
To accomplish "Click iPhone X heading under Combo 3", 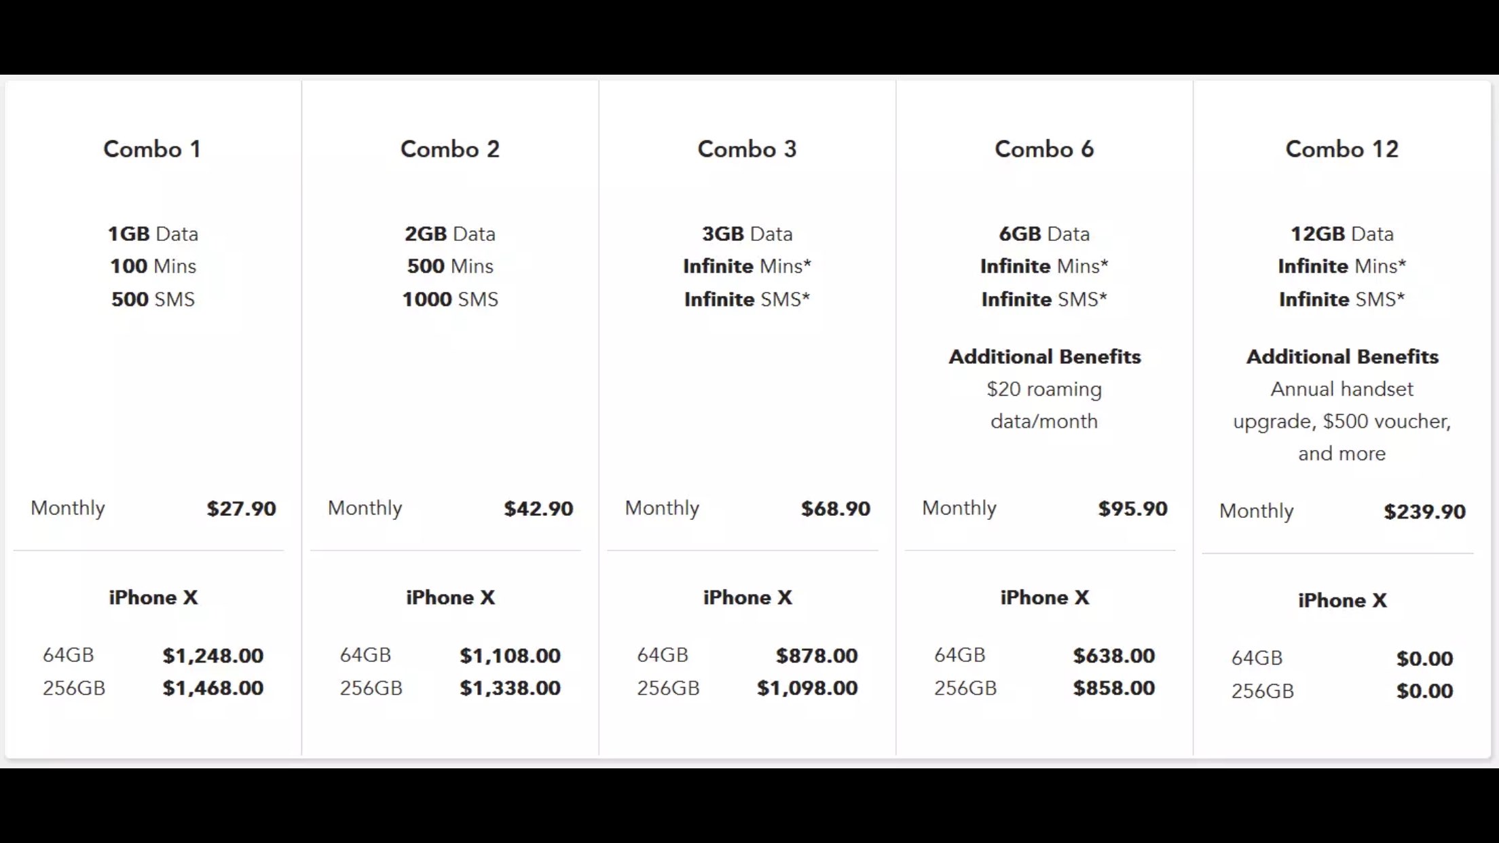I will (747, 597).
